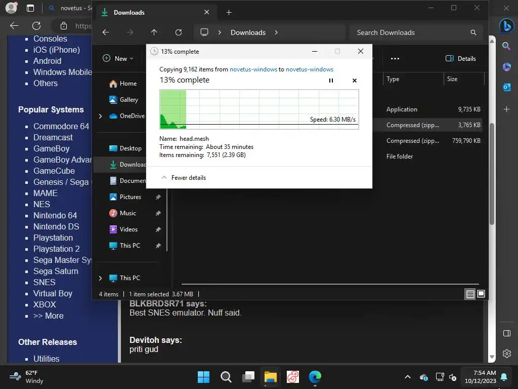Select OneDrive in navigation pane
Image resolution: width=518 pixels, height=389 pixels.
click(127, 116)
